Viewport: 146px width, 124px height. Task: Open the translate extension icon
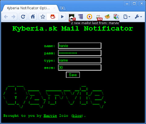(x=116, y=17)
